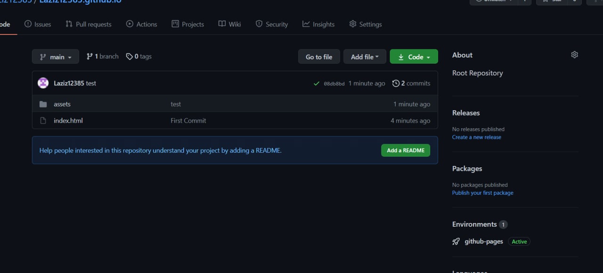
Task: Click the Security shield icon
Action: [x=259, y=24]
